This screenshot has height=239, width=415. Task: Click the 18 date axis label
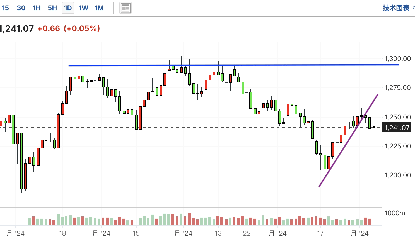(62, 233)
